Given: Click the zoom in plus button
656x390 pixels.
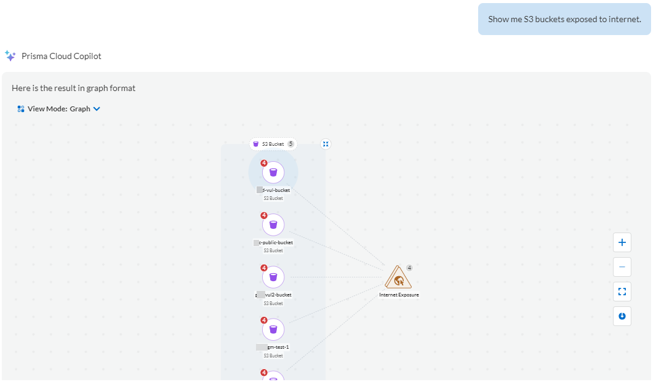Looking at the screenshot, I should coord(622,242).
